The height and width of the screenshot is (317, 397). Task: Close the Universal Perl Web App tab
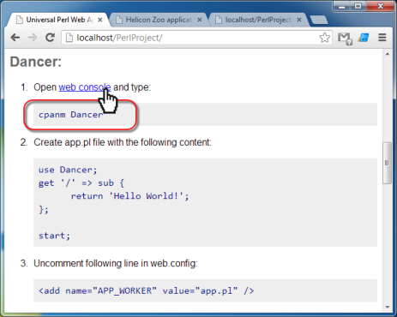coord(100,20)
